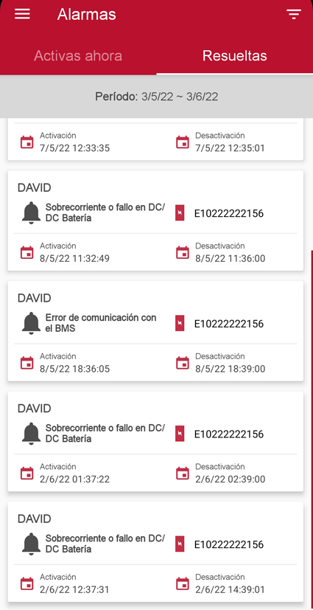Click bell icon beside Error de comunicación alarm

(31, 323)
